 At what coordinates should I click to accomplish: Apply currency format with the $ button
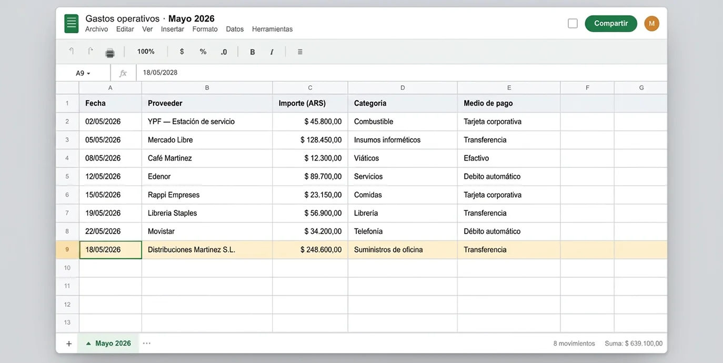click(x=182, y=52)
